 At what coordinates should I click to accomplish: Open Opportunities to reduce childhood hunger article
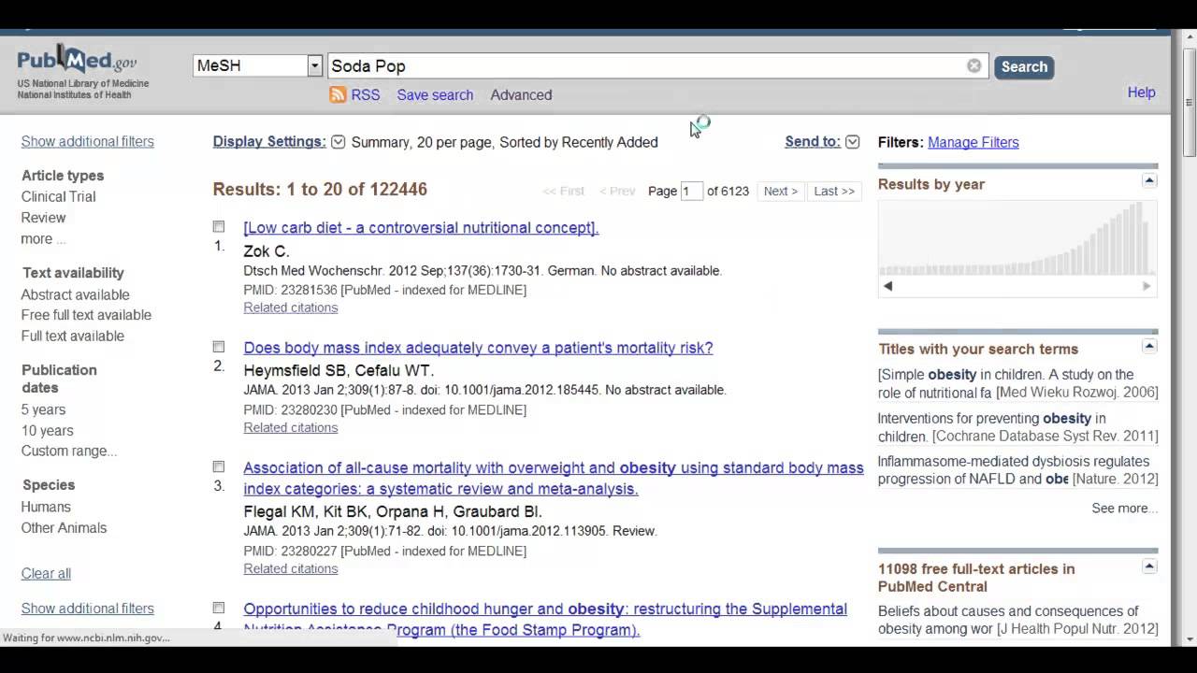pyautogui.click(x=545, y=619)
